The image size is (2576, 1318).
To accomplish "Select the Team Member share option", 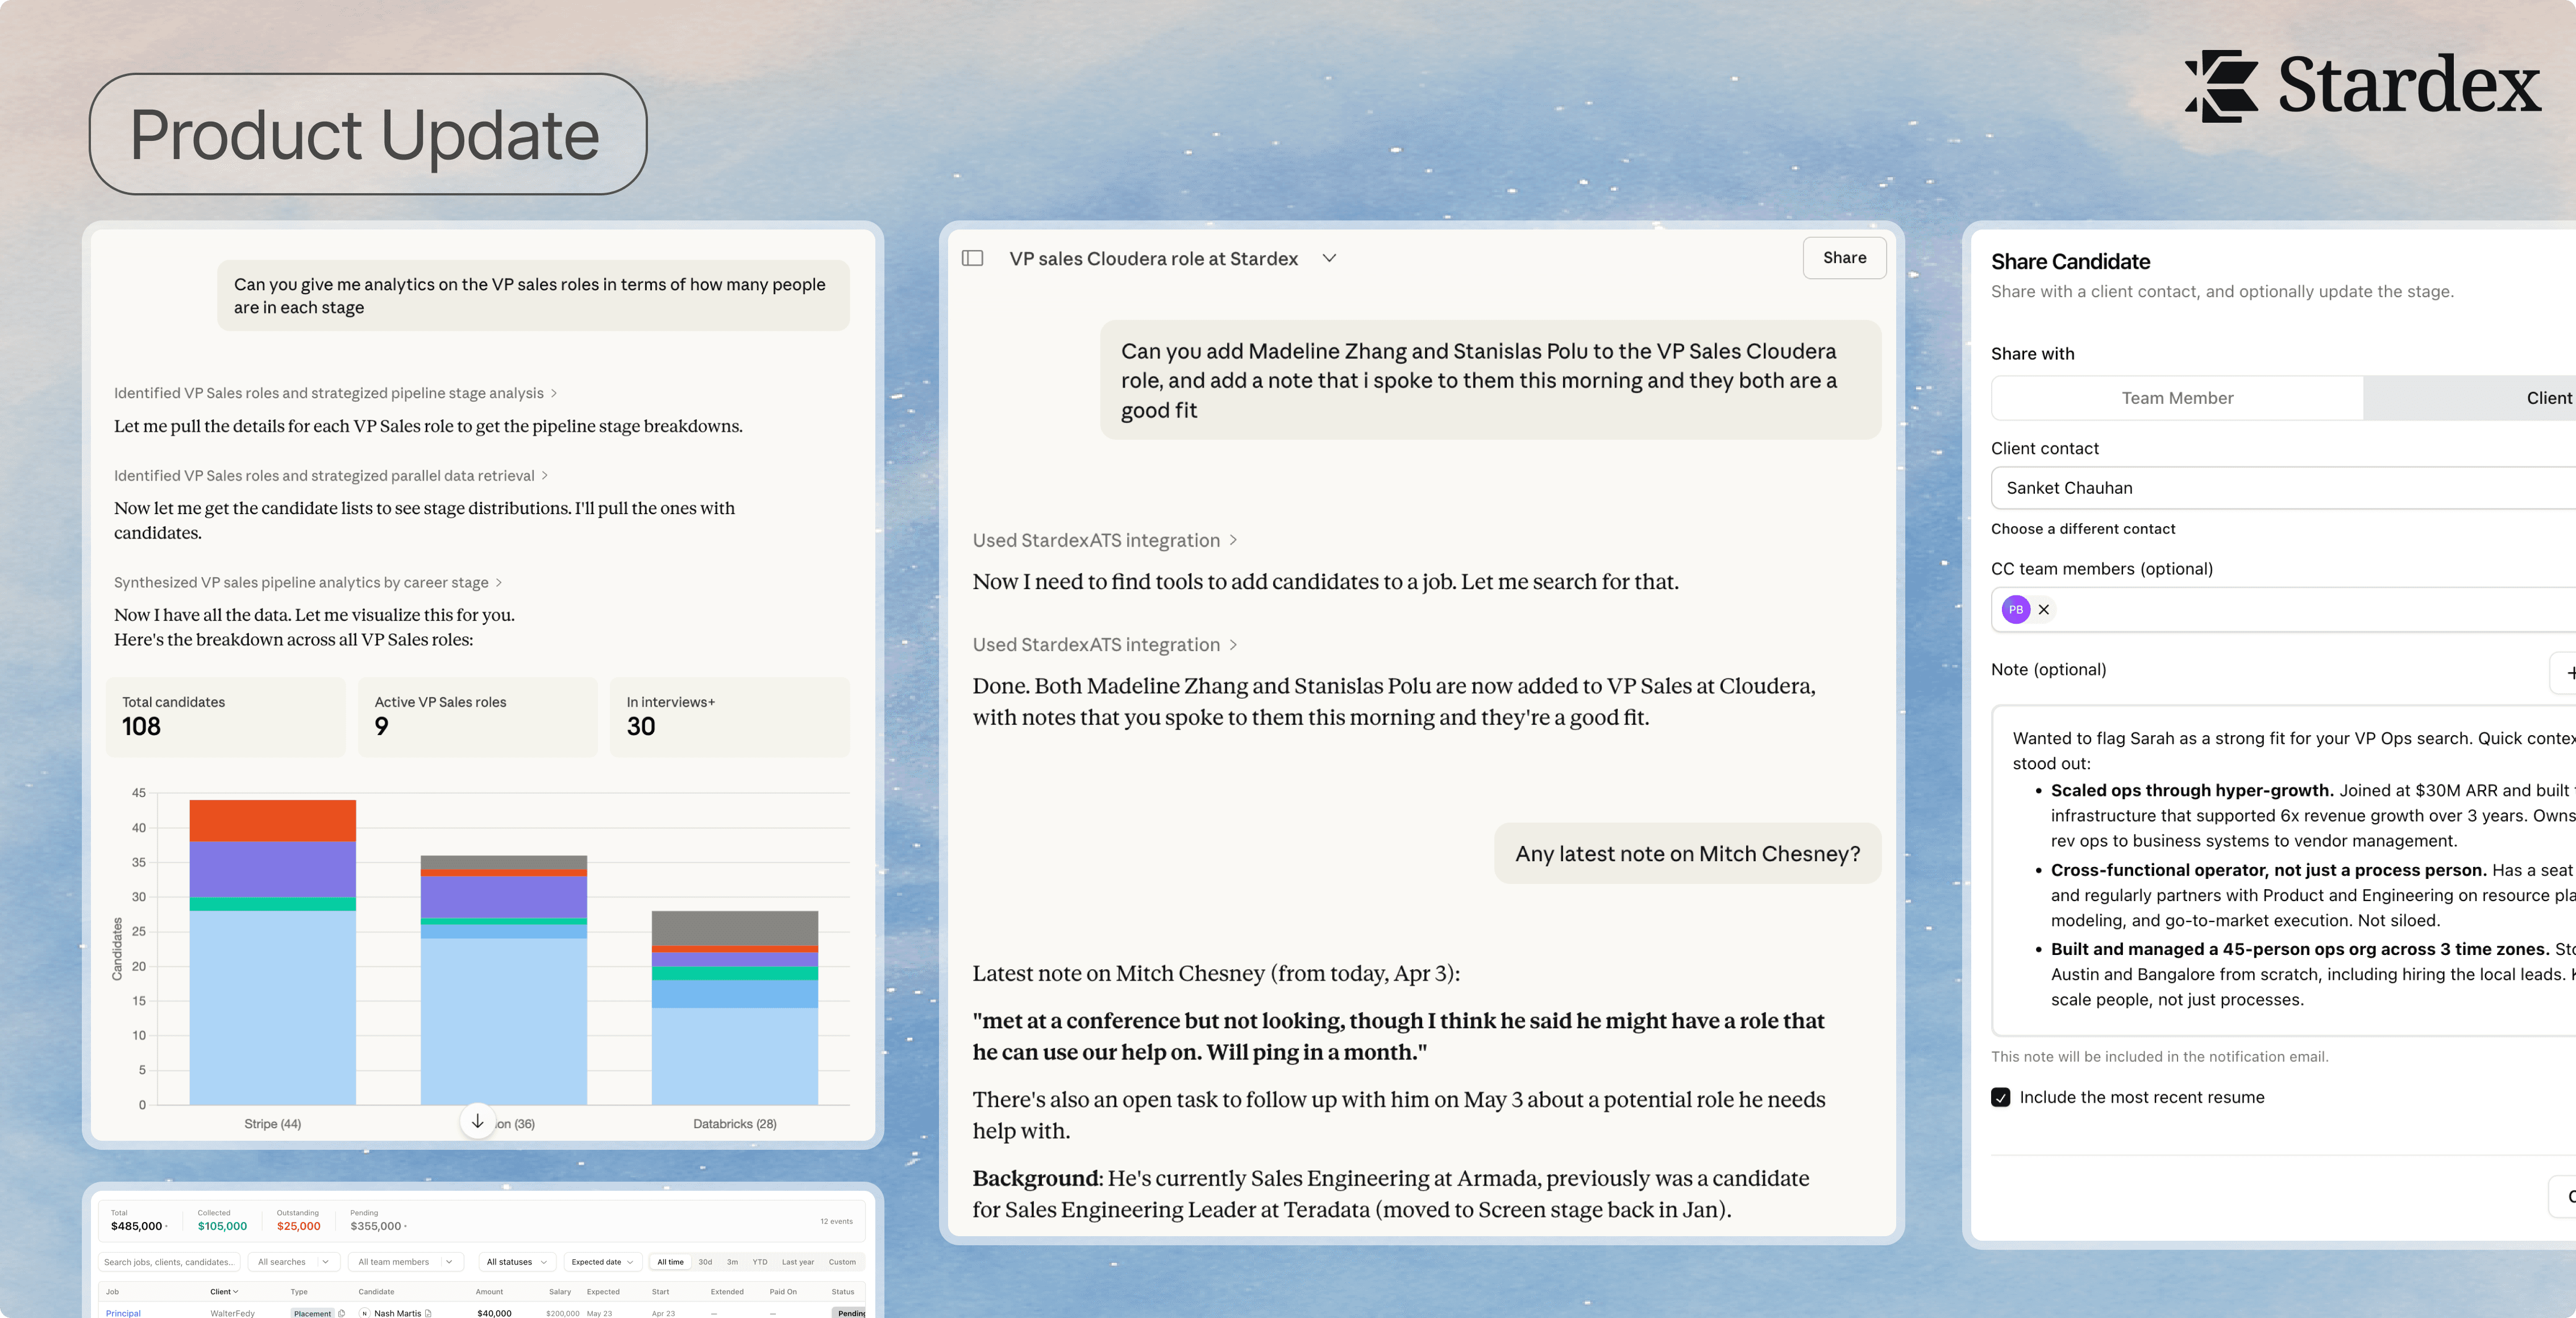I will [x=2177, y=398].
